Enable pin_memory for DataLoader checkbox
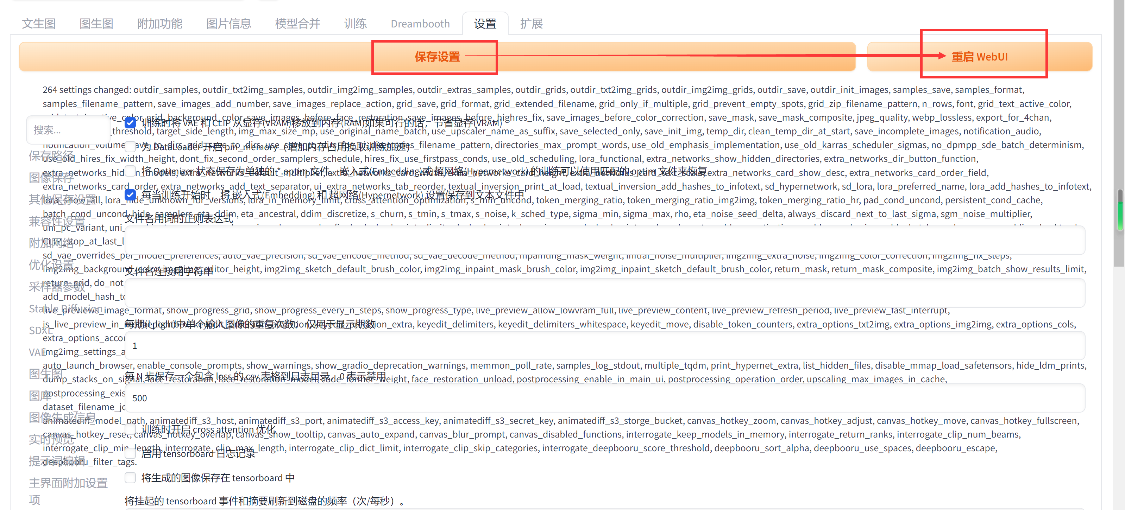The width and height of the screenshot is (1125, 510). click(x=130, y=146)
